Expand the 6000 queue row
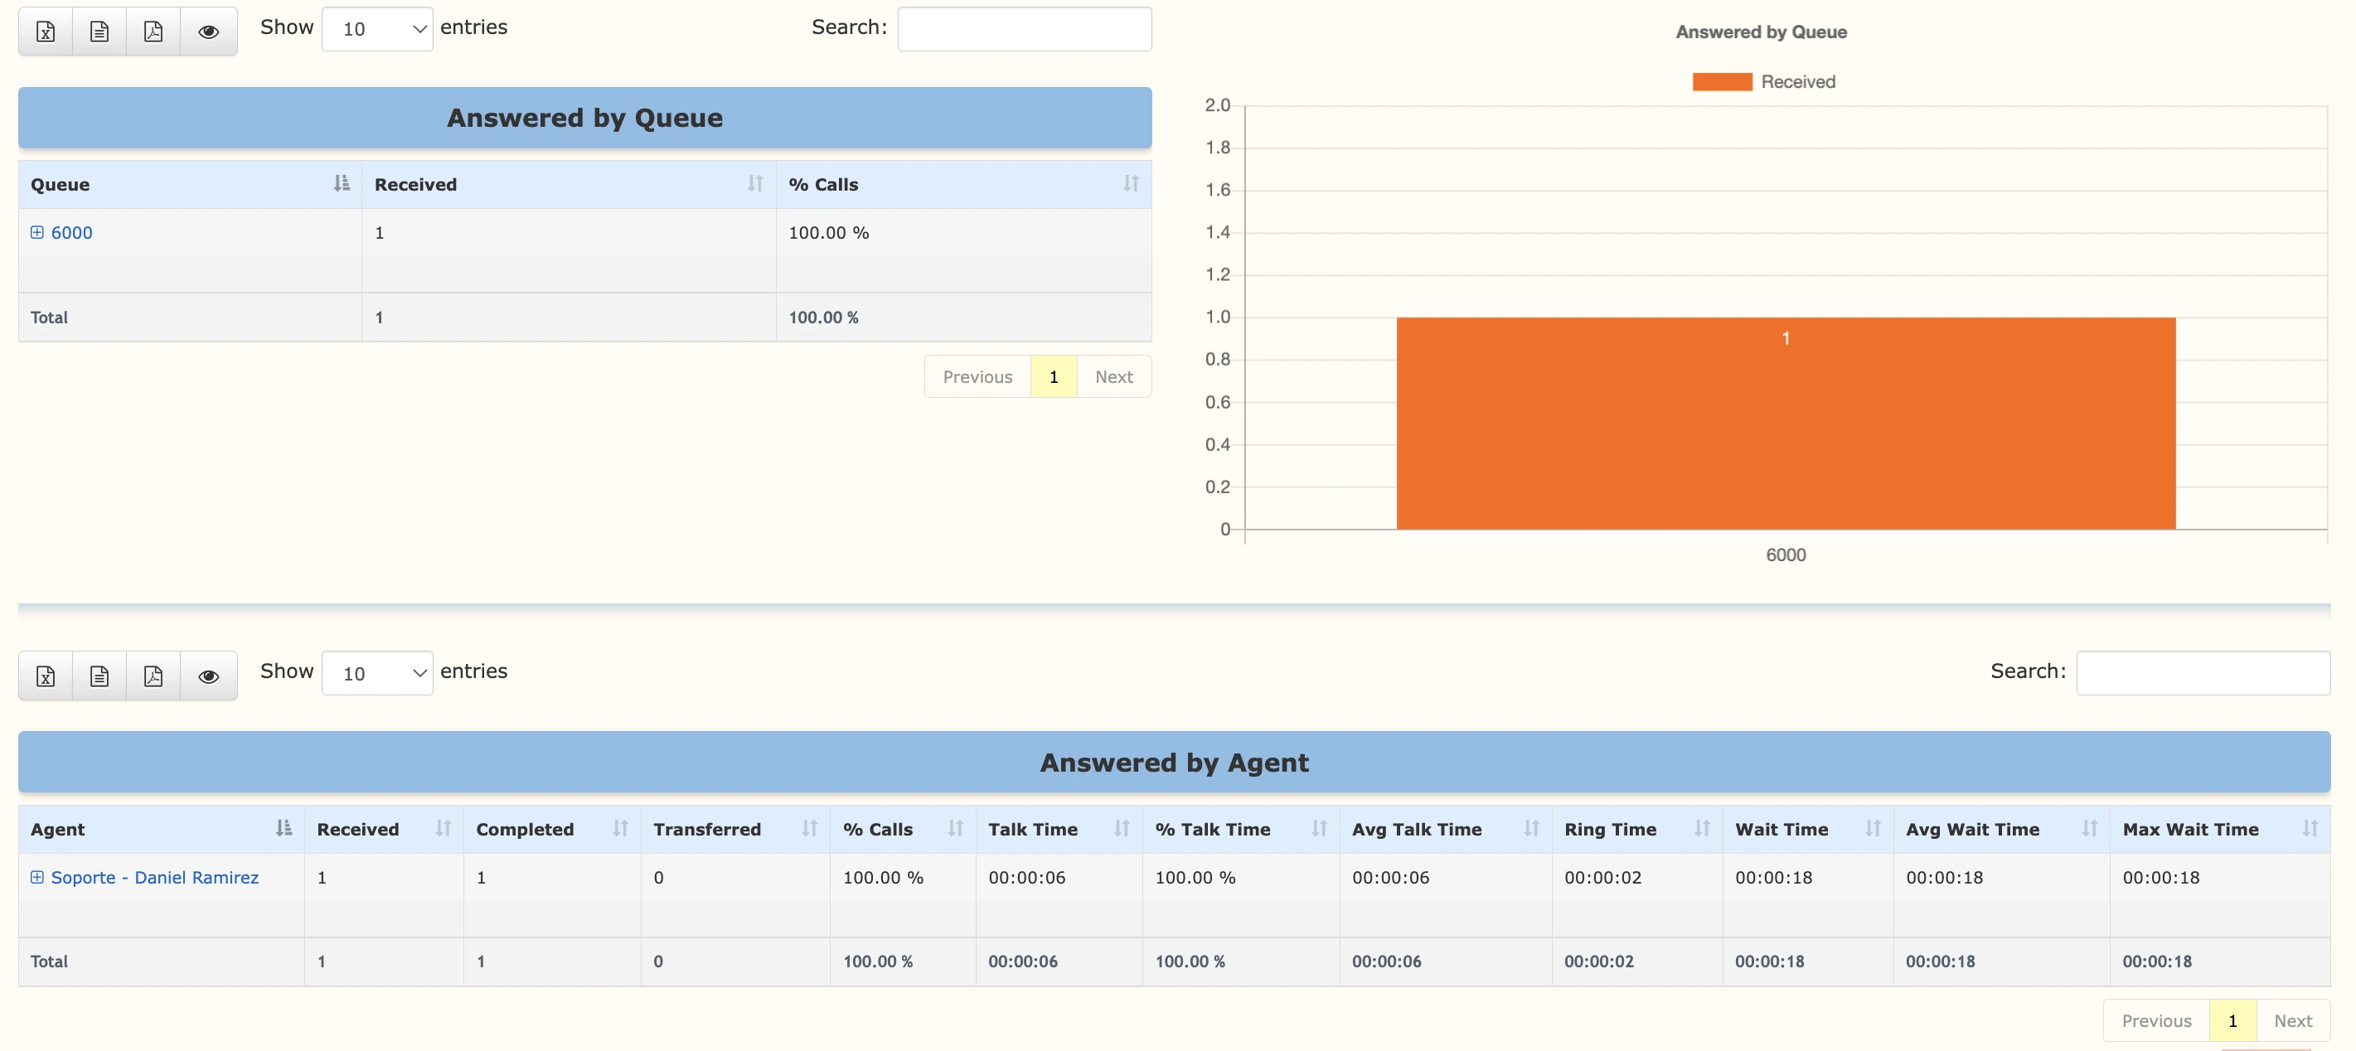Screen dimensions: 2356x1051 [36, 232]
